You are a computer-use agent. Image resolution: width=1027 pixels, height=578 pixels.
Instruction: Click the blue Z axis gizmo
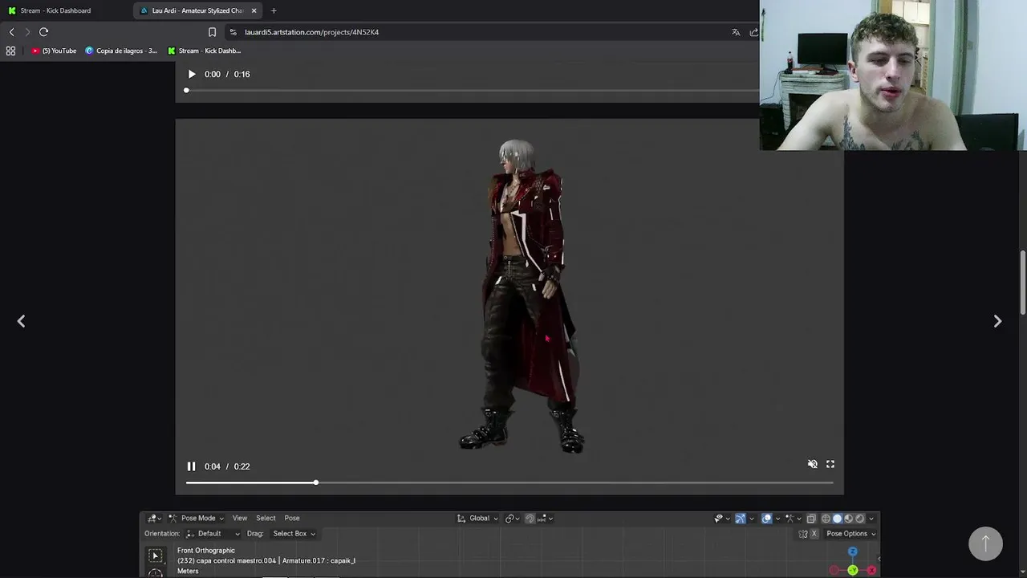click(853, 552)
